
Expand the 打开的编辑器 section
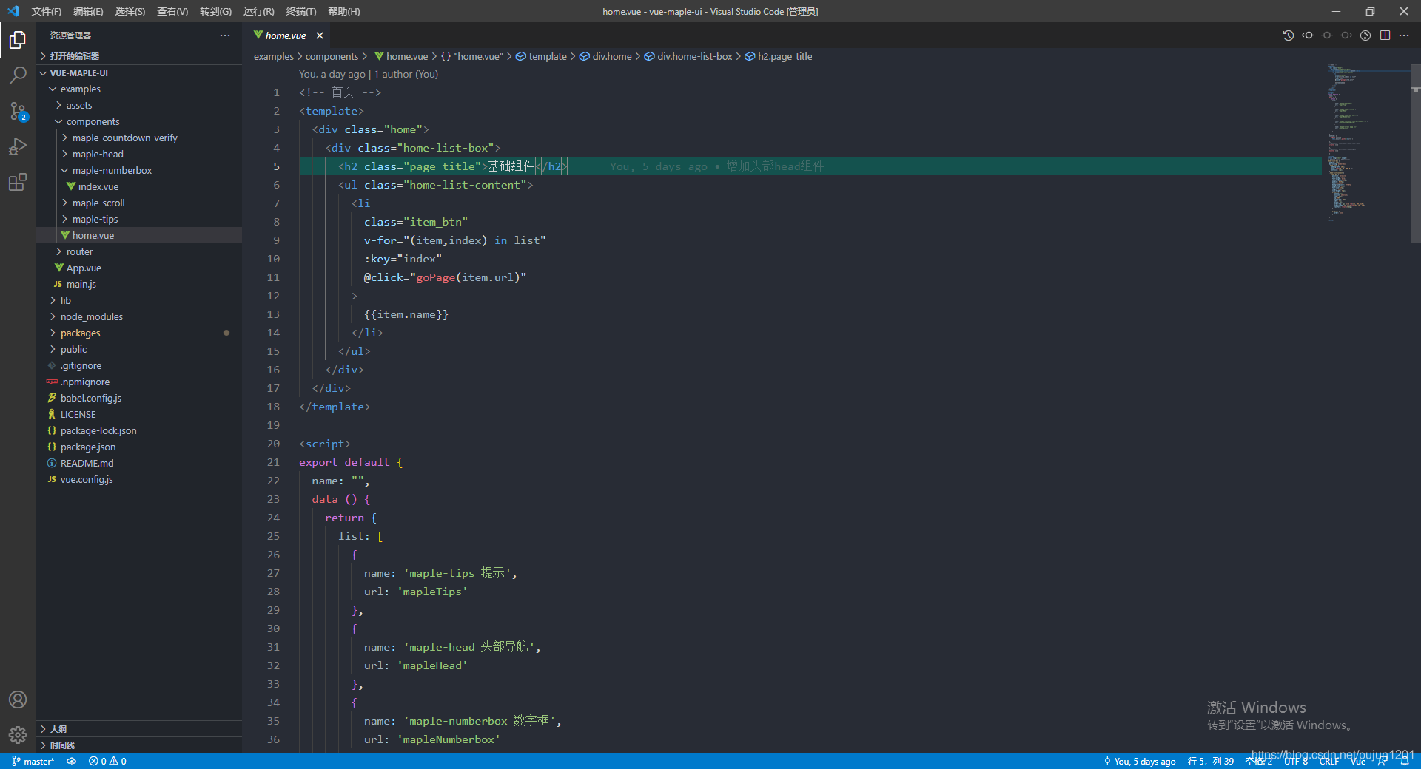[138, 56]
